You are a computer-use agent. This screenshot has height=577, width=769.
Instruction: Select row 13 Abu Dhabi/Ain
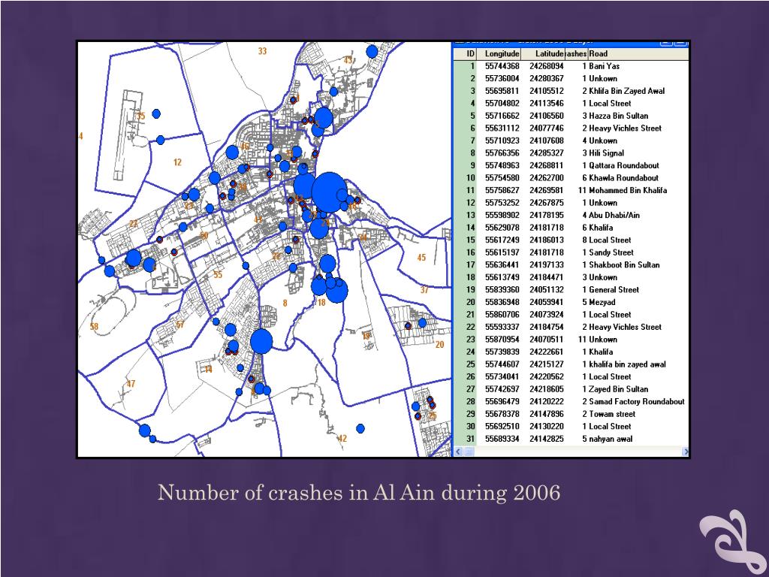tap(571, 216)
